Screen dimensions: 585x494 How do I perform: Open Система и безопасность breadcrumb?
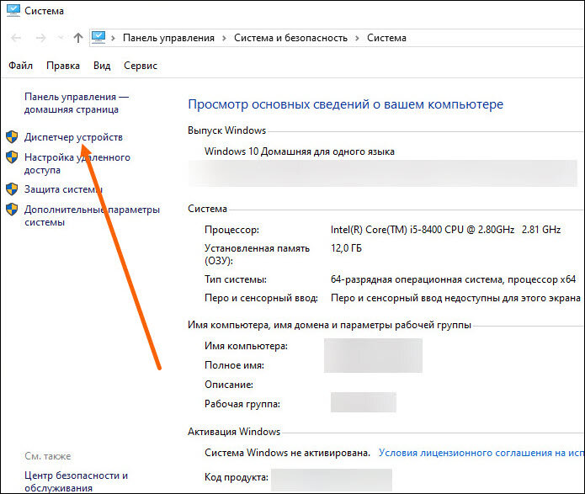coord(290,38)
